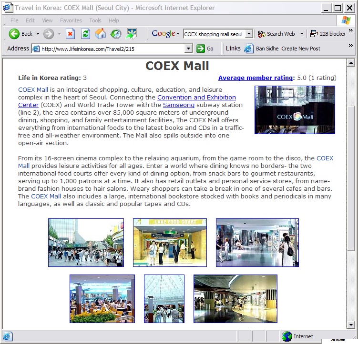Viewport: 358px width, 344px height.
Task: Click the Links toolbar label
Action: (x=233, y=49)
